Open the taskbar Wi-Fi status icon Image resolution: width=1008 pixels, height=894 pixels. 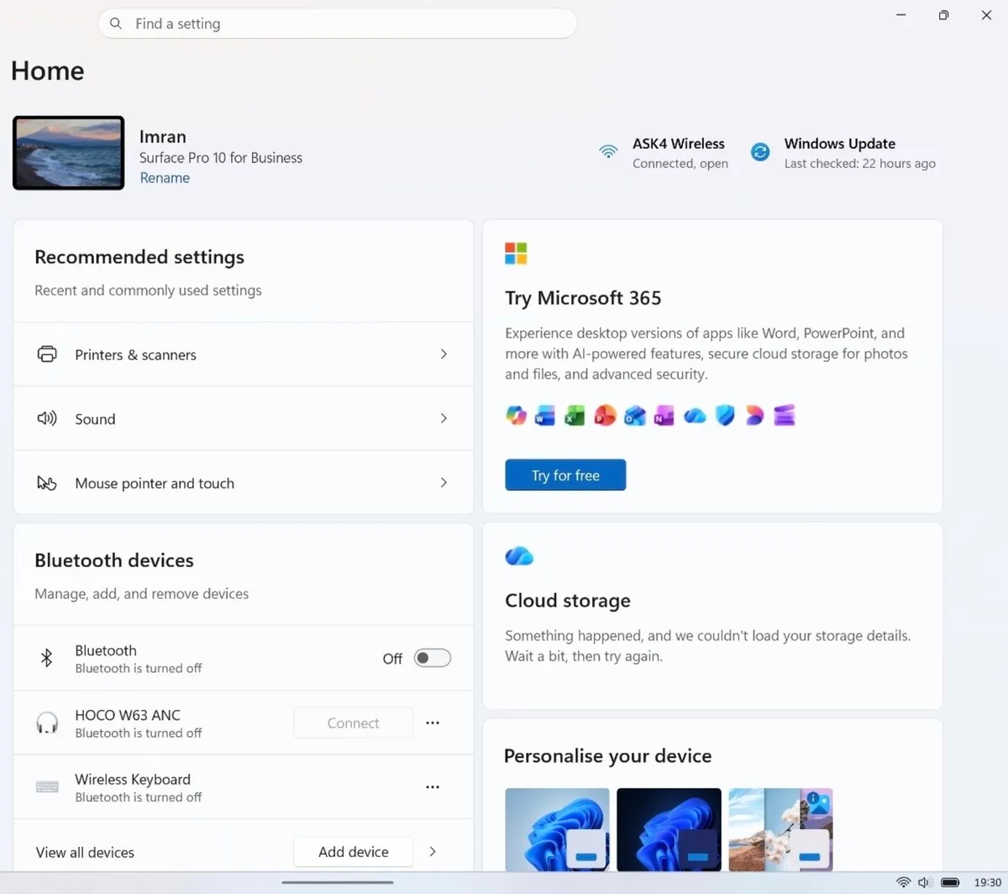click(x=904, y=882)
